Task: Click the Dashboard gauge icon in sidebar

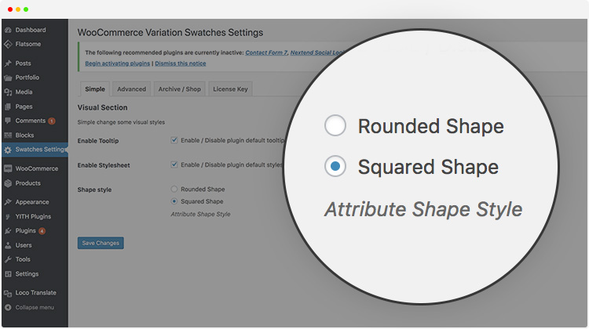Action: [x=8, y=30]
